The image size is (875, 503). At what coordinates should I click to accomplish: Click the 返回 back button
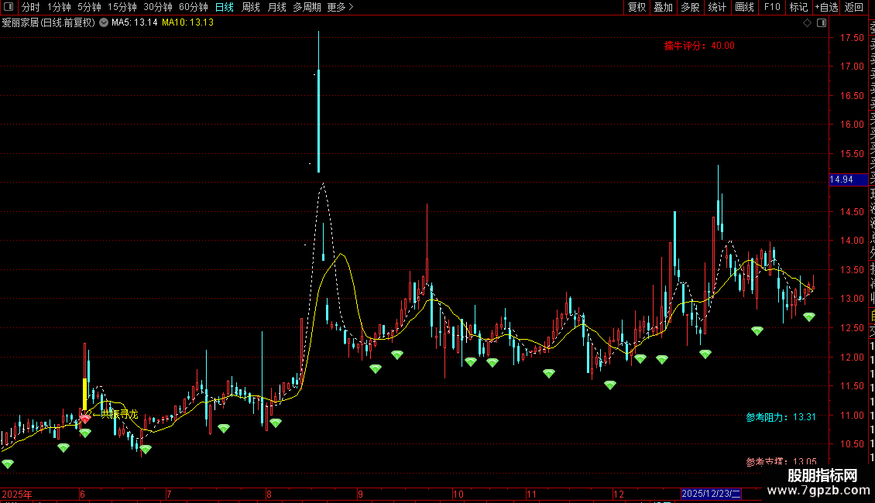pos(854,7)
